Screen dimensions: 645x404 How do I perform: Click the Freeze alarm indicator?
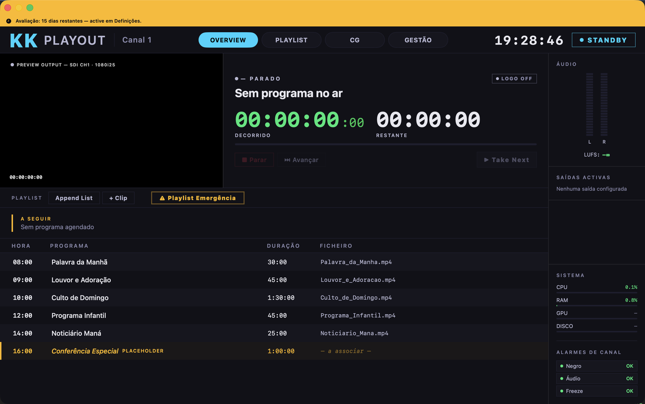[596, 391]
